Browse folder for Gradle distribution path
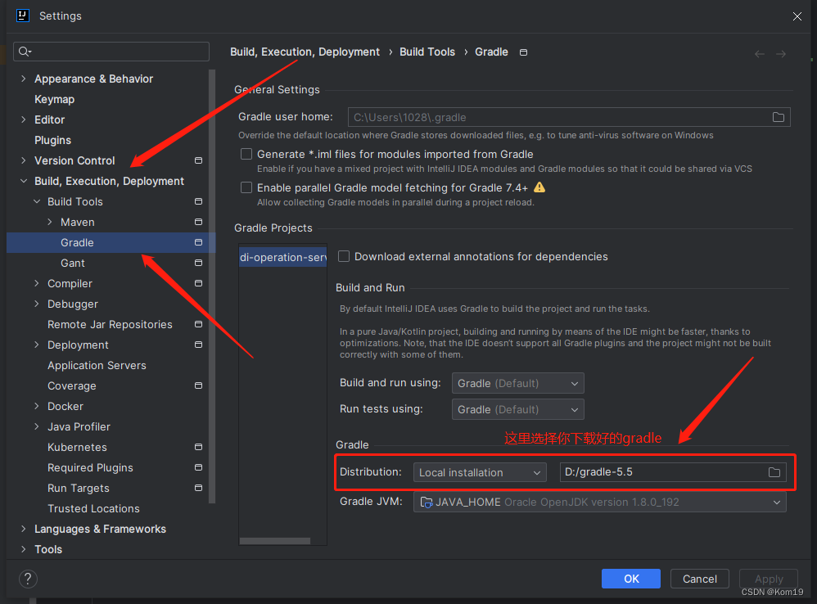This screenshot has width=817, height=604. pos(774,472)
